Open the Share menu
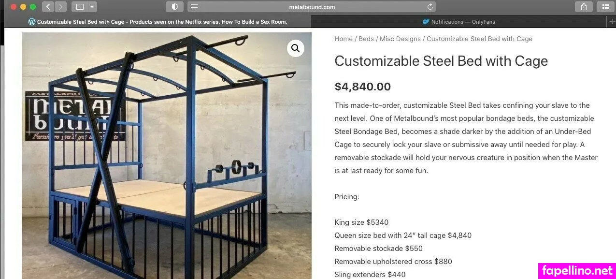 pos(584,7)
